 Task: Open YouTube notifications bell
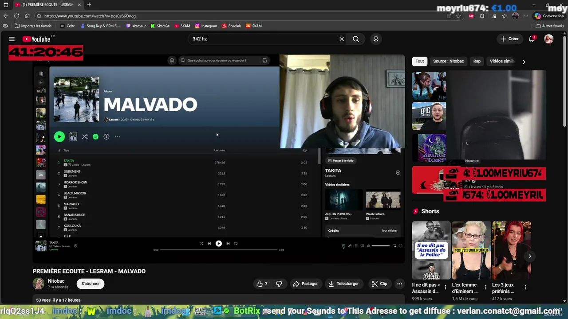pos(532,39)
